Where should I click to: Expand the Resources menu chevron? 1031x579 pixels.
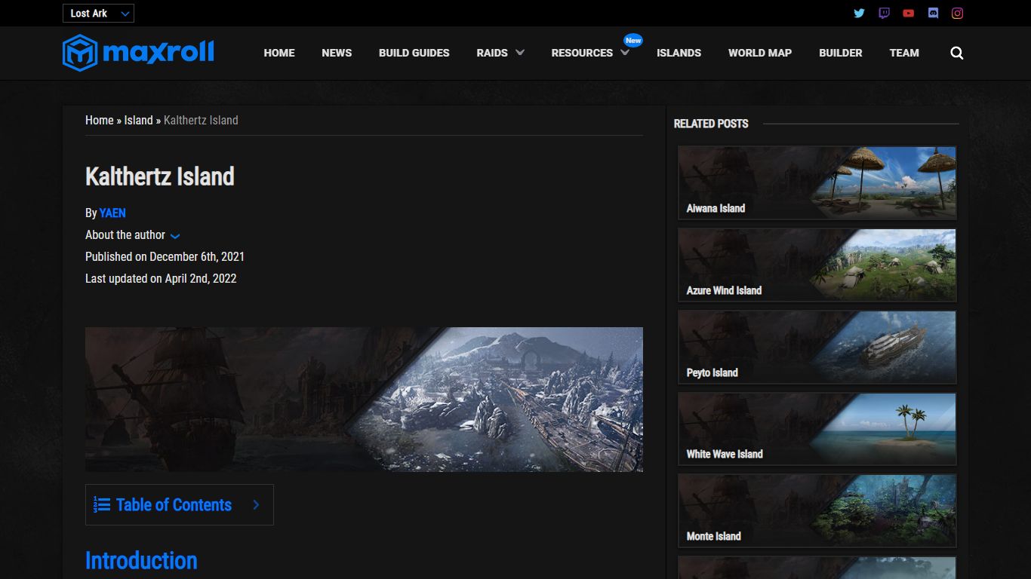(x=624, y=53)
